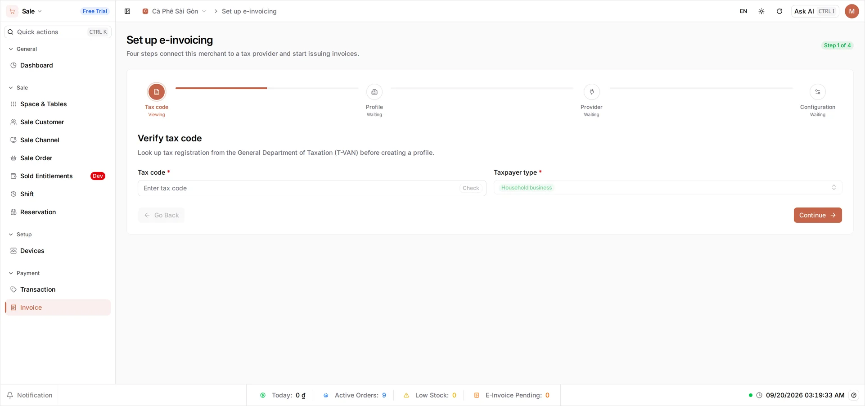Screen dimensions: 865x406
Task: Open Transaction under Payment
Action: pyautogui.click(x=58, y=289)
